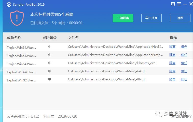Quarantine x86.dll via 隔离 link
193x122 pixels.
coord(172,79)
